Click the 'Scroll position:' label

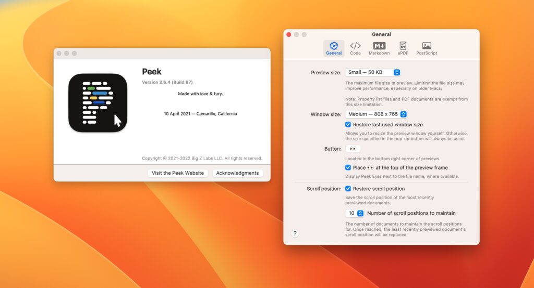324,189
